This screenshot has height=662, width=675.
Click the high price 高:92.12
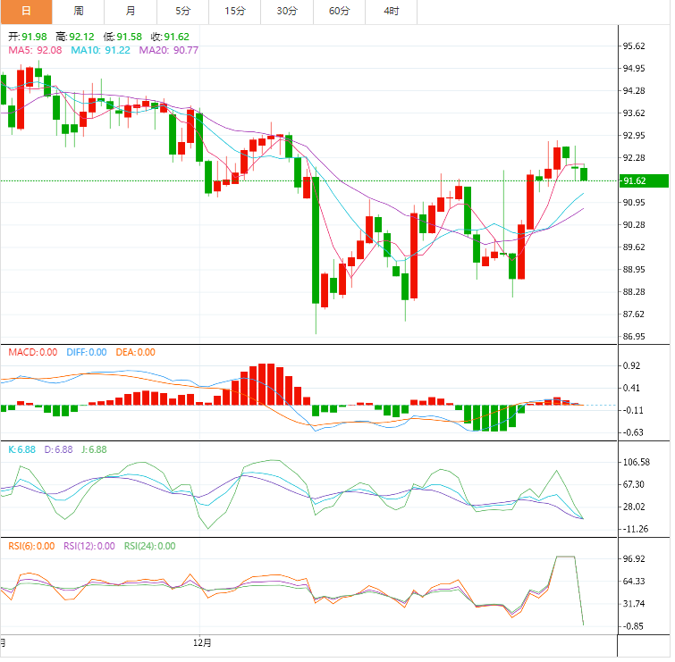tap(75, 37)
